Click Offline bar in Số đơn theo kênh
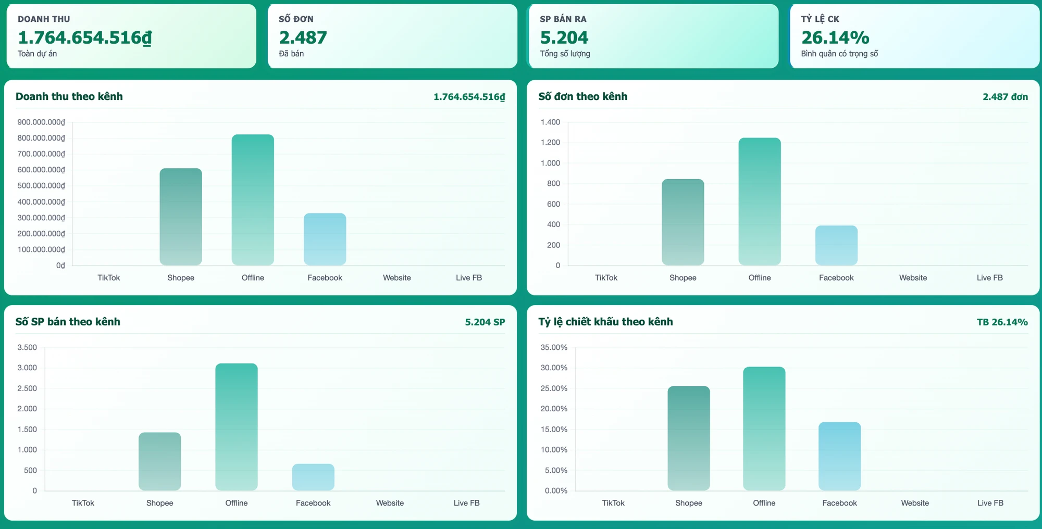 760,201
